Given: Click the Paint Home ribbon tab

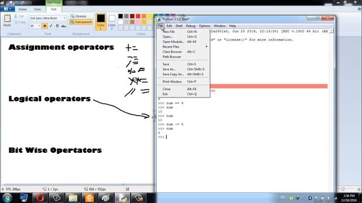Looking at the screenshot, I should click(x=23, y=9).
